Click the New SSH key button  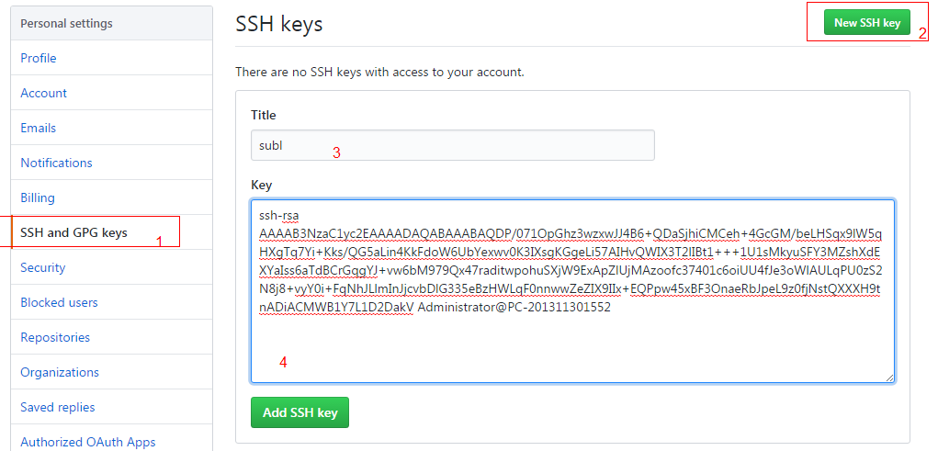[866, 23]
